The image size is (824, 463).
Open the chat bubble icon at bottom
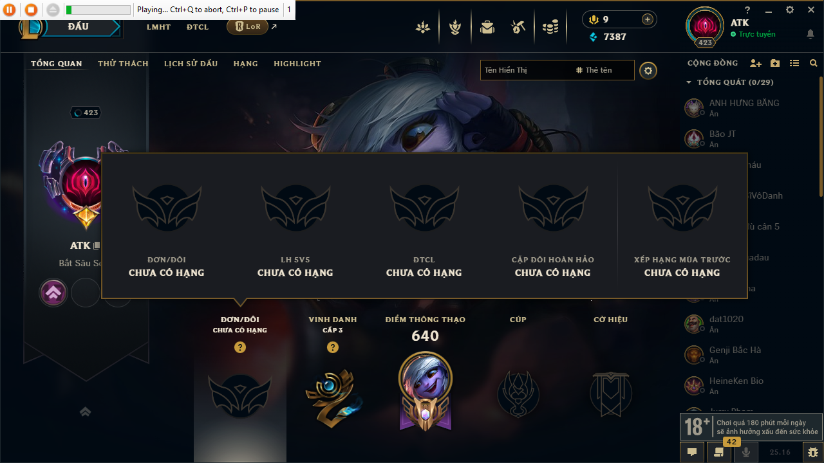click(x=692, y=452)
